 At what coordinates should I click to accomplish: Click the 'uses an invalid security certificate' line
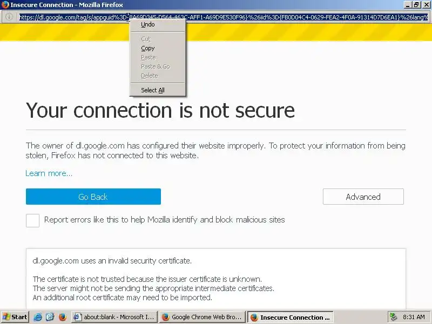click(112, 261)
